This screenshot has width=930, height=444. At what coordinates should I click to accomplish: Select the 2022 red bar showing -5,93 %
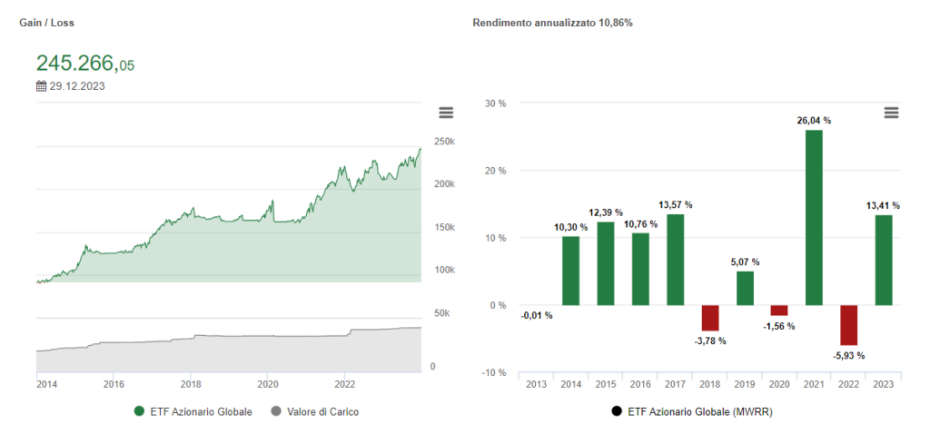(x=848, y=325)
